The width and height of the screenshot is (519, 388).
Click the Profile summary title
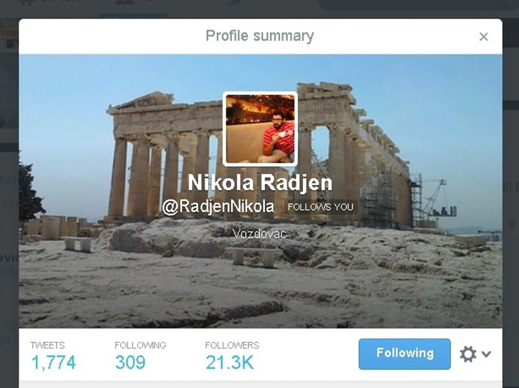click(260, 36)
